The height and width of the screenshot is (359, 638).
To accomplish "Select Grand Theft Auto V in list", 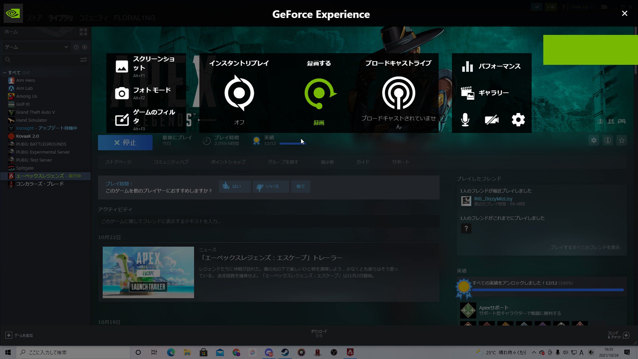I will point(36,112).
